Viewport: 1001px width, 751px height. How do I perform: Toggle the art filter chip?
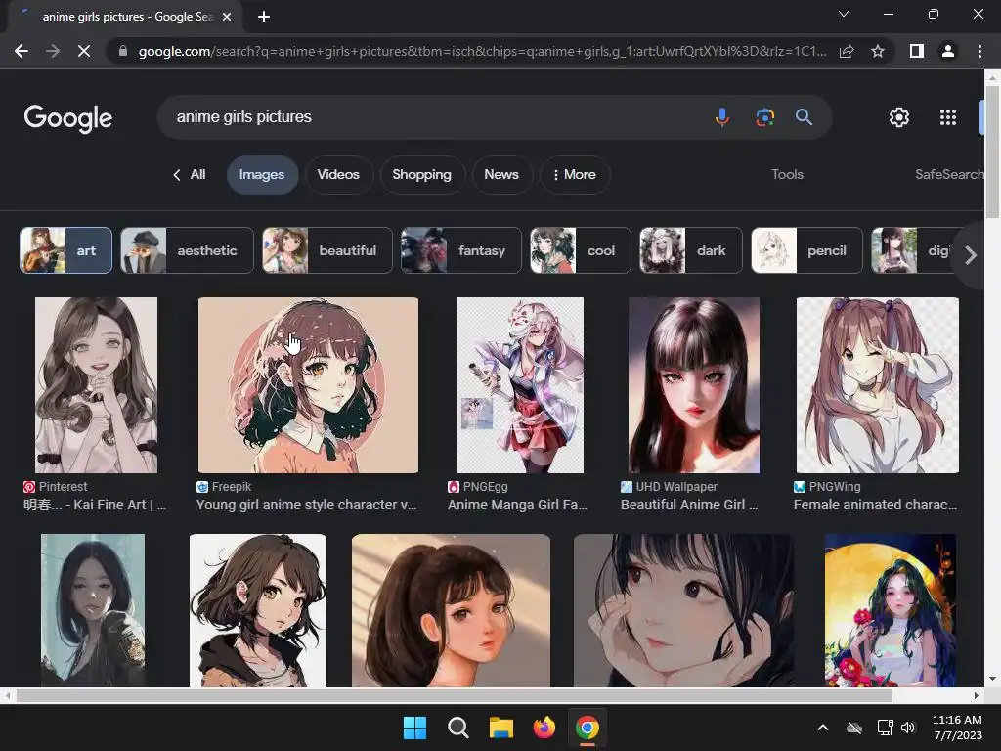point(65,250)
